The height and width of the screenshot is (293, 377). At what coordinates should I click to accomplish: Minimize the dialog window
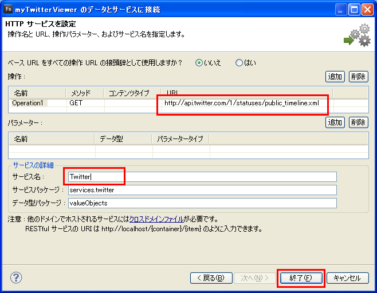coord(341,10)
